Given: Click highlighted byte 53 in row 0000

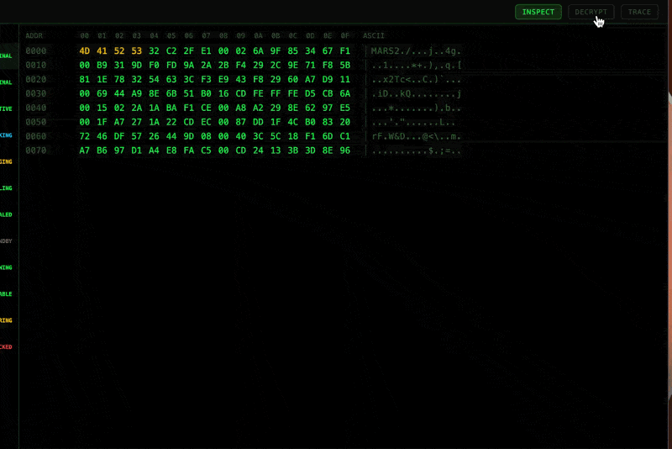Looking at the screenshot, I should (x=136, y=51).
